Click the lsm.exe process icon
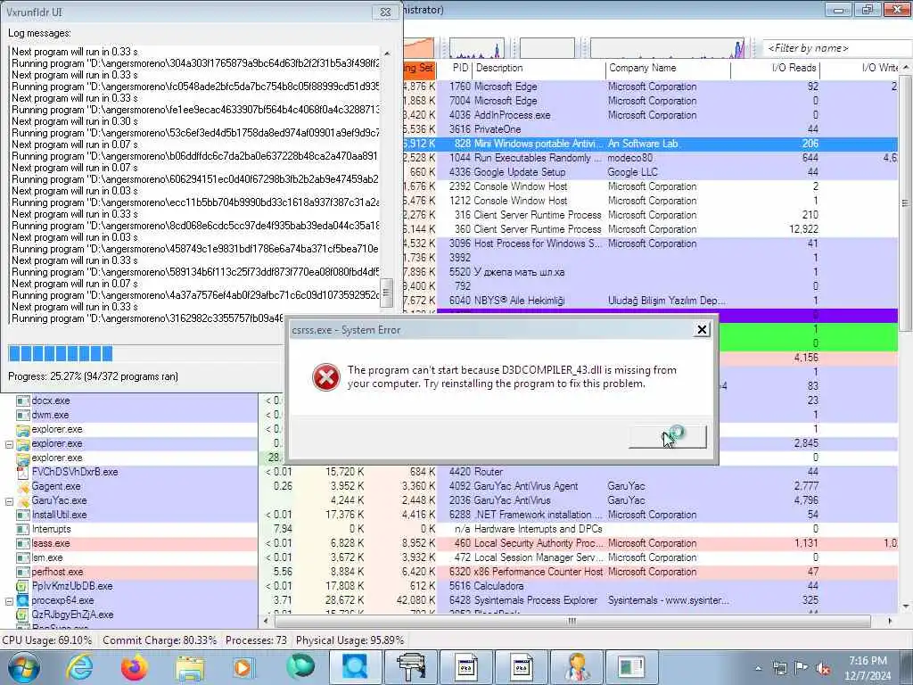This screenshot has height=685, width=913. [x=22, y=557]
